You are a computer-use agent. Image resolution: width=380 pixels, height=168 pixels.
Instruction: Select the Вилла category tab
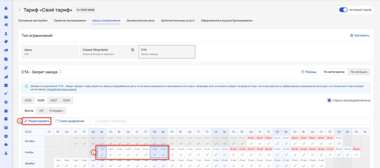click(x=29, y=111)
